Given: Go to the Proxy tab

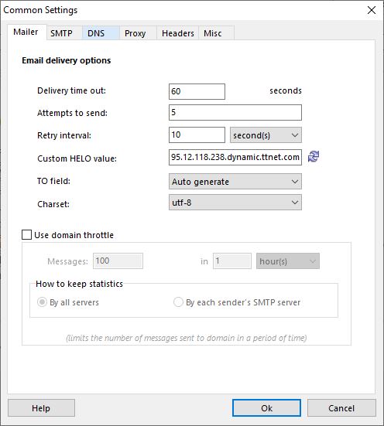Looking at the screenshot, I should click(x=135, y=33).
